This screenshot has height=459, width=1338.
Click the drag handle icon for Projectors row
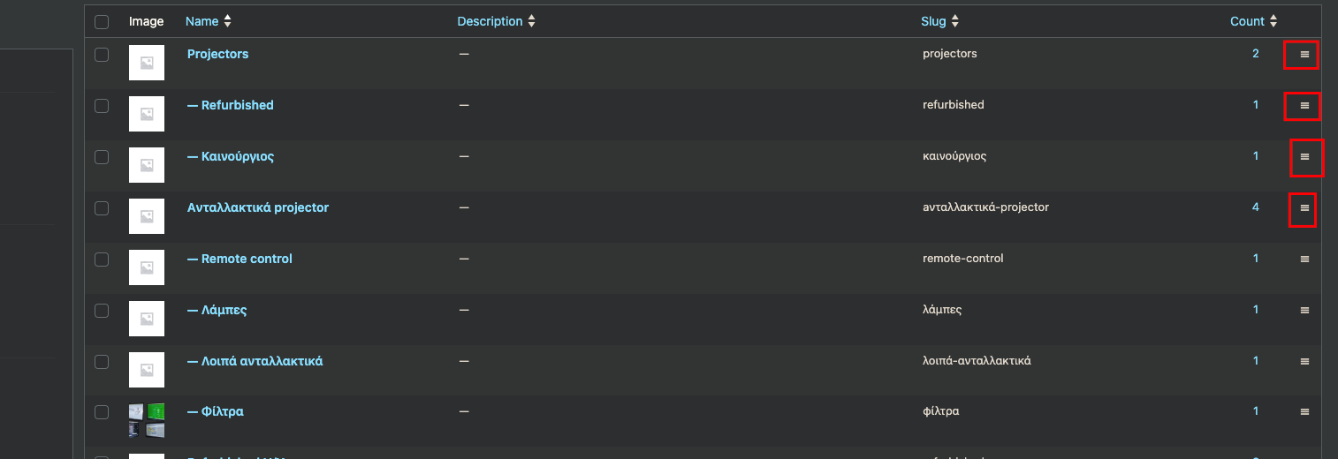pos(1304,55)
